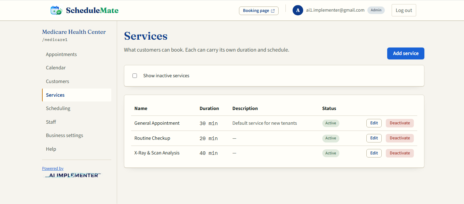Click the Active badge for Routine Checkup
Image resolution: width=464 pixels, height=204 pixels.
click(331, 138)
